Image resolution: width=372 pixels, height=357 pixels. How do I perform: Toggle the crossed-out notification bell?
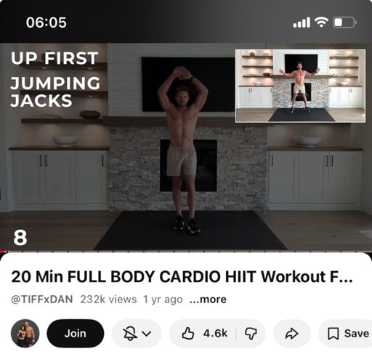129,334
